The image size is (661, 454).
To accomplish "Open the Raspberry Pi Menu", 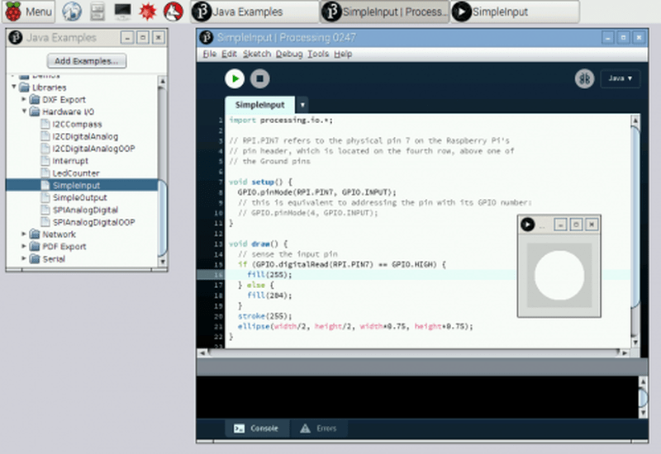I will 28,12.
